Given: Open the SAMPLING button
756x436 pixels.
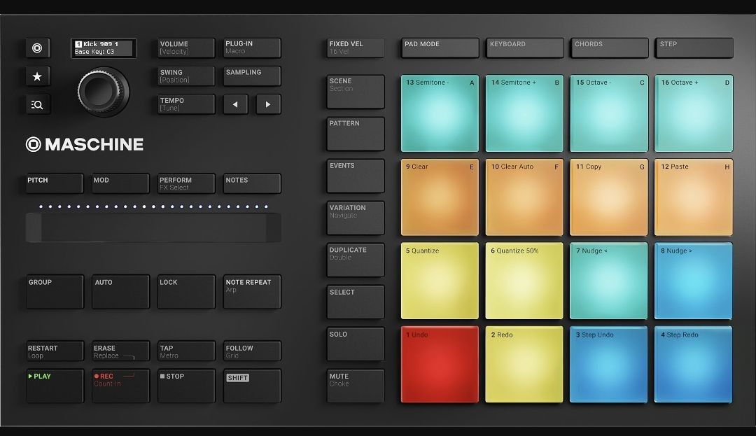Looking at the screenshot, I should click(x=252, y=76).
